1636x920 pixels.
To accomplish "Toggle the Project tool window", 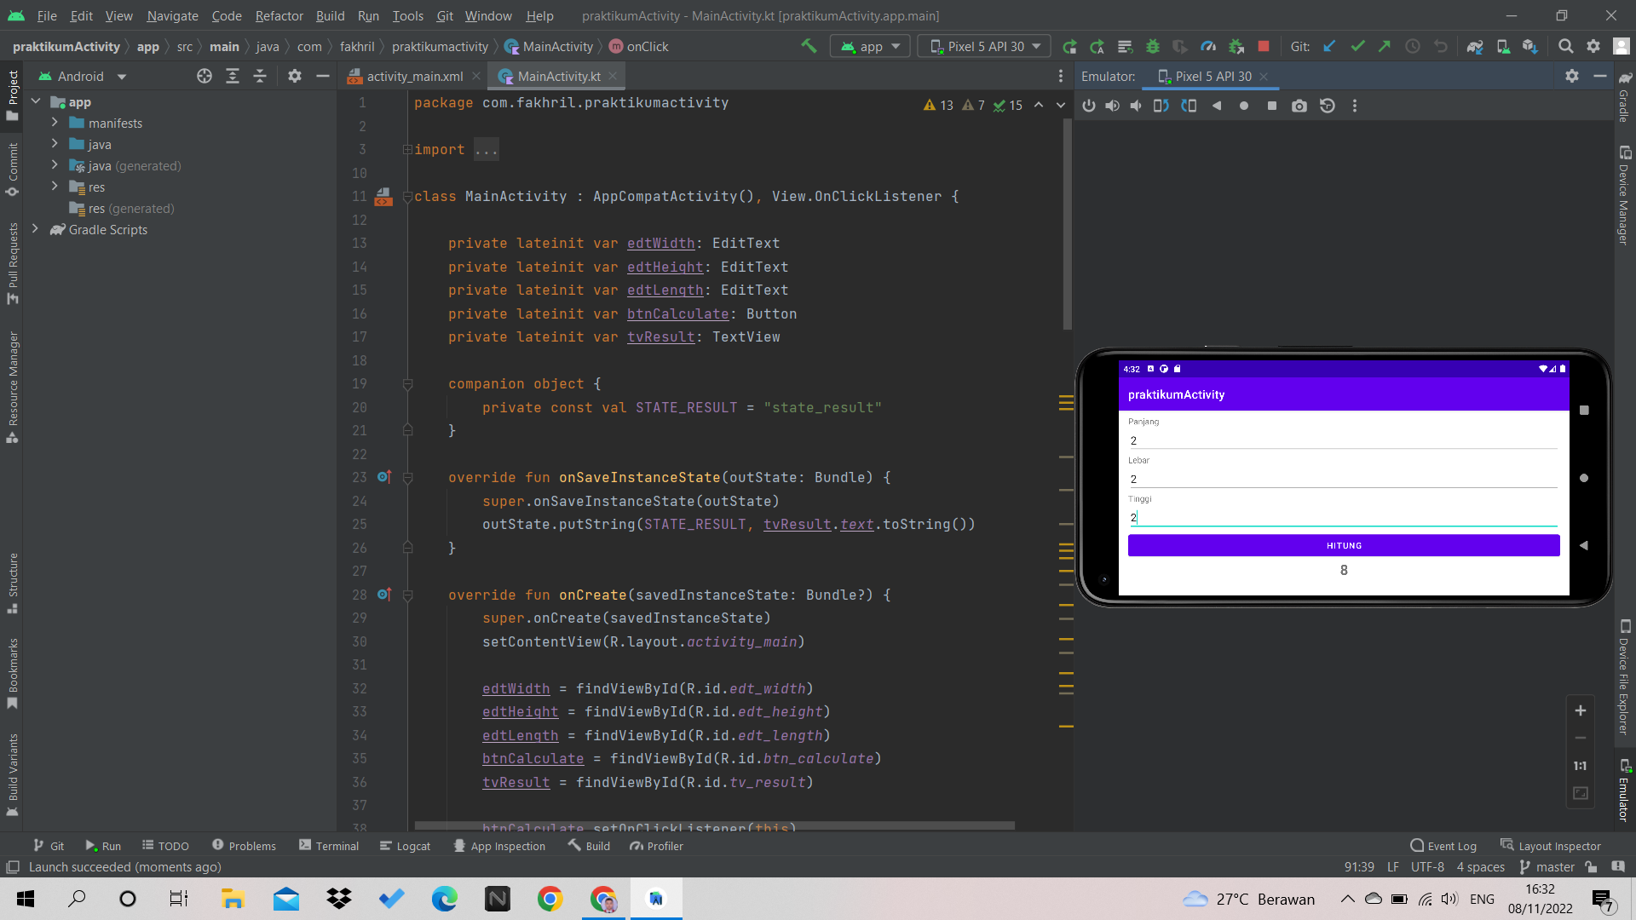I will tap(12, 94).
